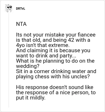Click the text 'put it mildly.'
Image resolution: width=105 pixels, height=112 pixels.
pyautogui.click(x=31, y=98)
